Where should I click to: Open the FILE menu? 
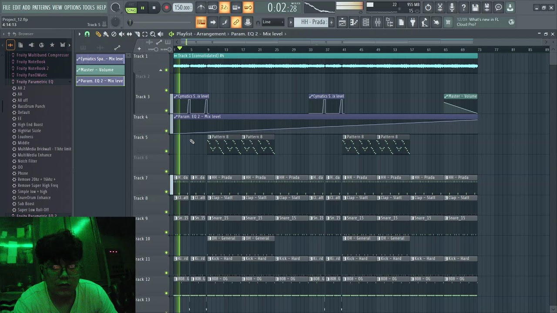(7, 7)
